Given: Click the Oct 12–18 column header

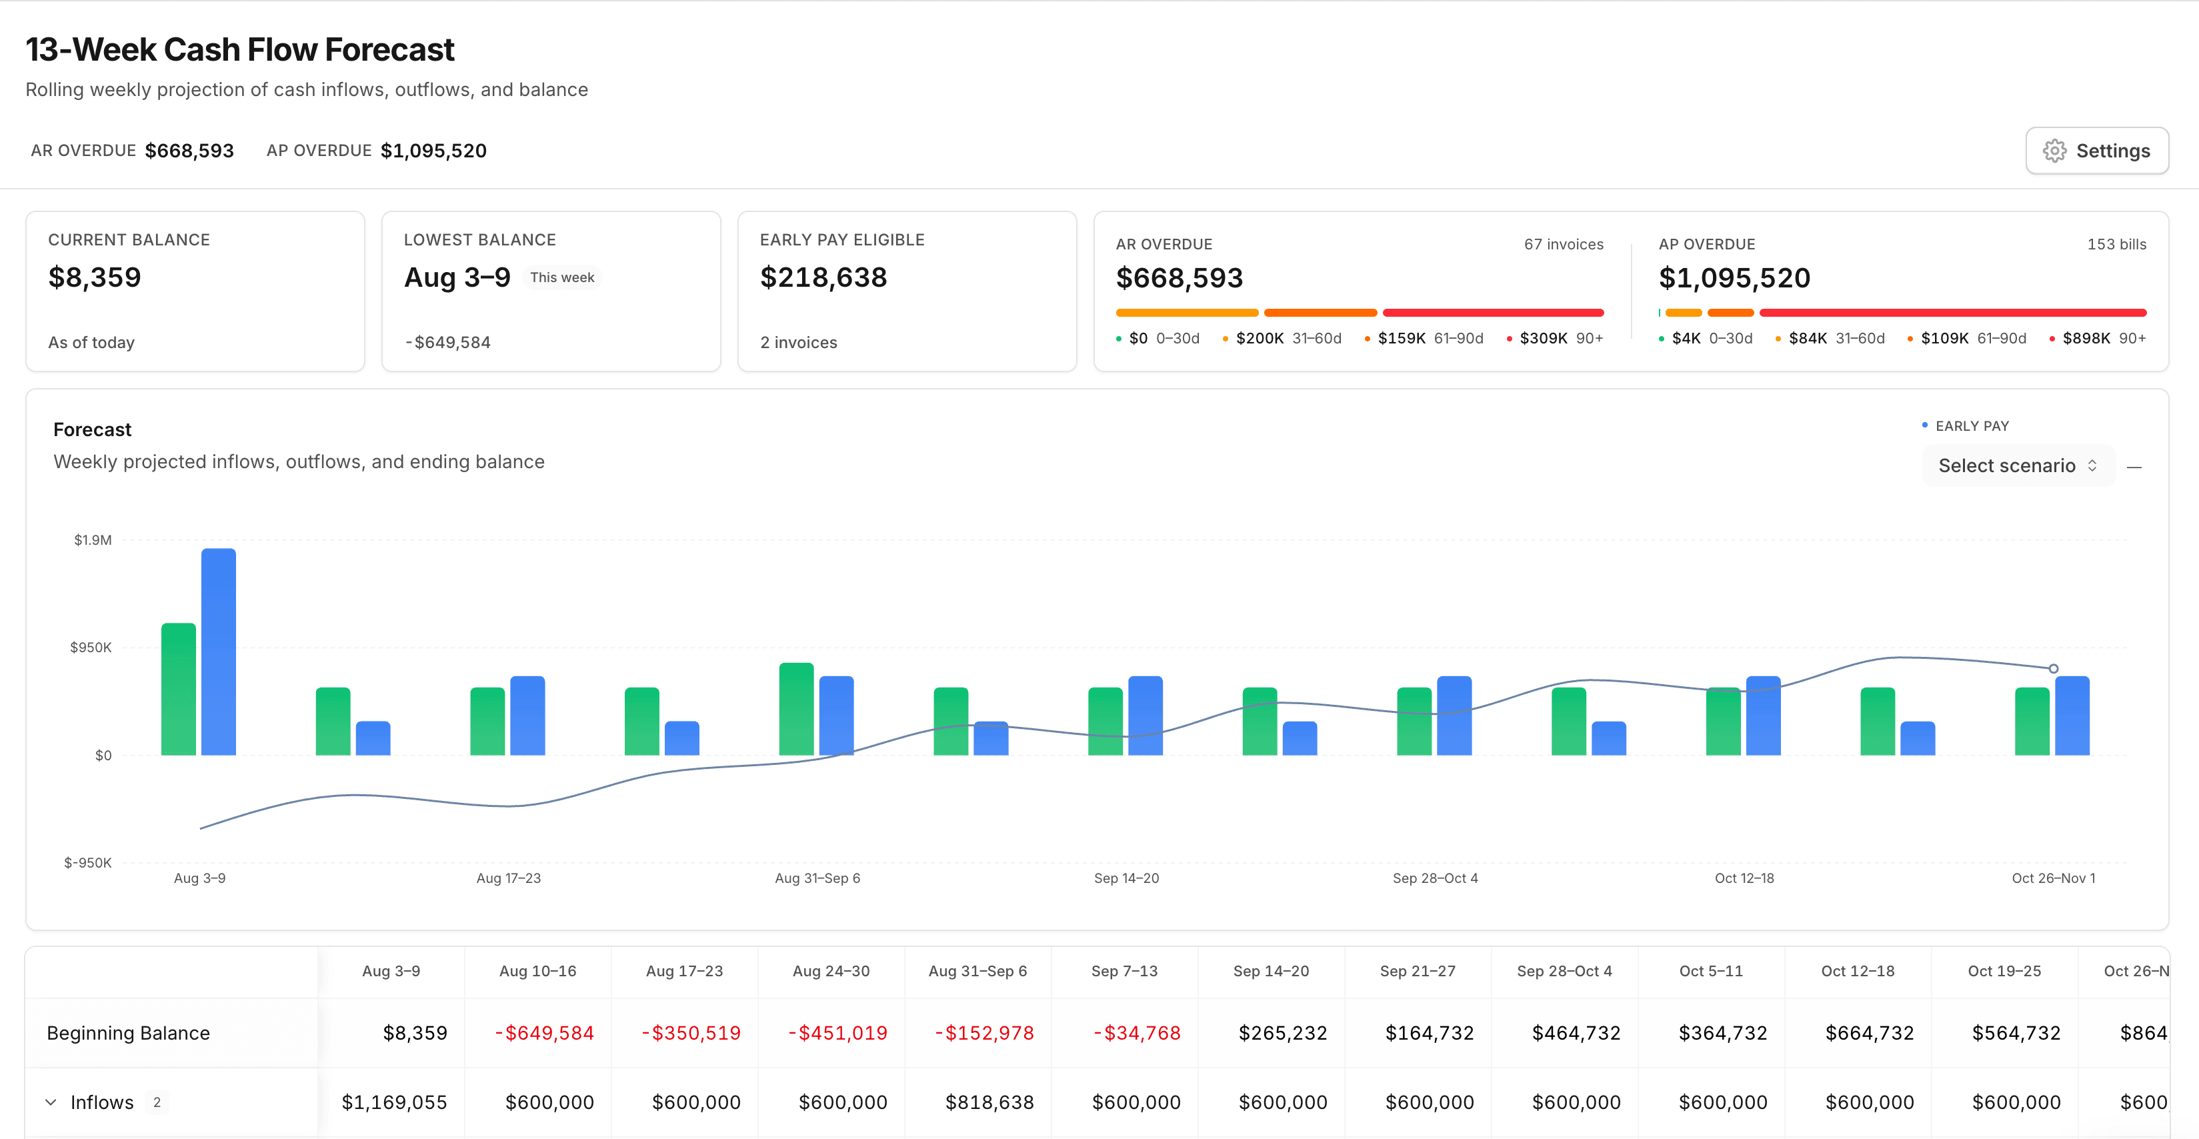Looking at the screenshot, I should pos(1858,971).
